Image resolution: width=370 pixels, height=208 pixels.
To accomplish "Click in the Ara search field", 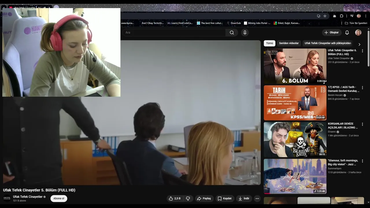I will click(x=175, y=33).
